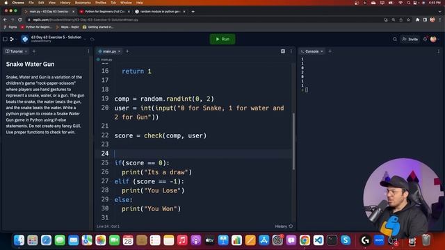Switch to the Tutorial tab
Viewport: 445px width, 250px height.
point(14,51)
